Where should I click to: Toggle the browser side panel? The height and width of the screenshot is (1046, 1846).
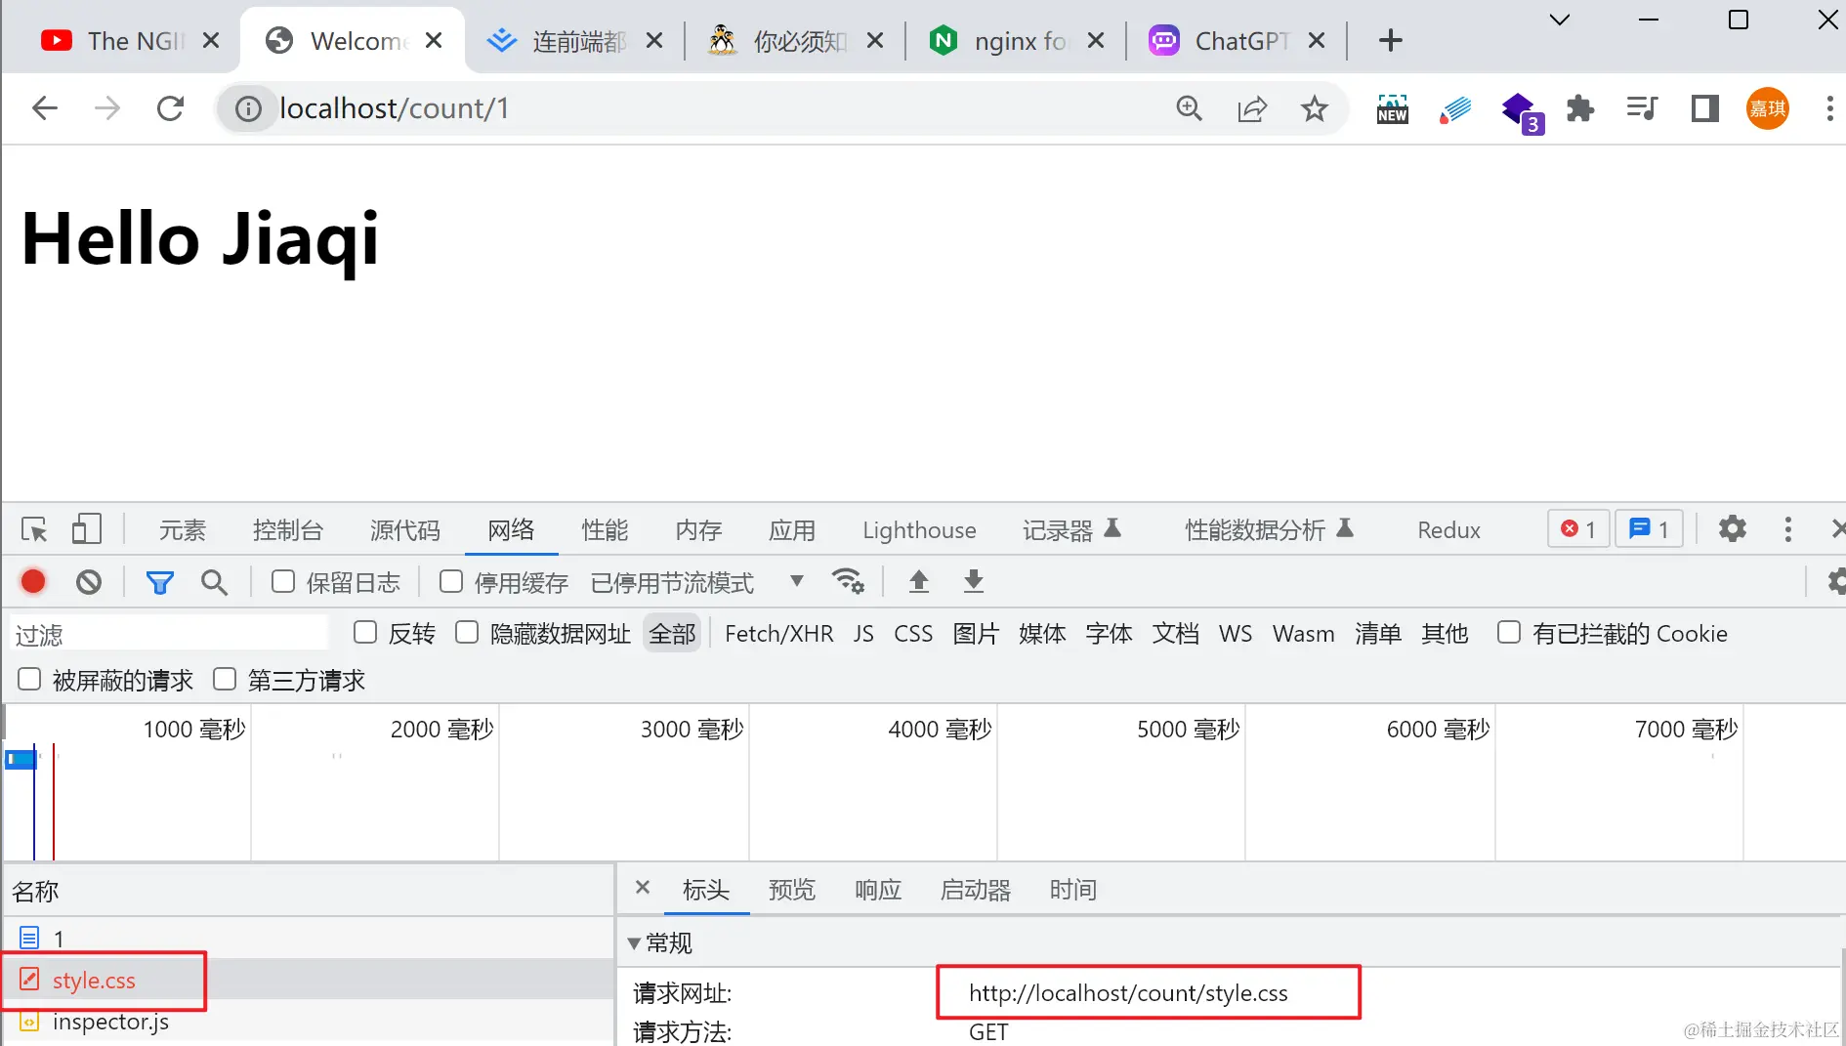pos(1704,108)
